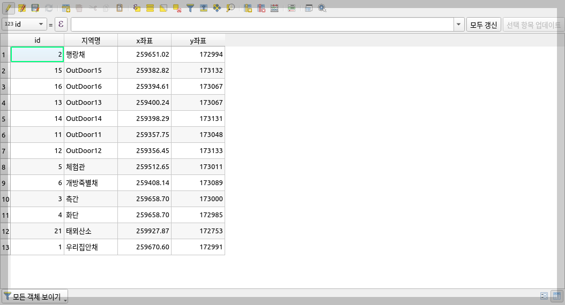Click the y value 173089 cell
The height and width of the screenshot is (305, 565).
[198, 182]
